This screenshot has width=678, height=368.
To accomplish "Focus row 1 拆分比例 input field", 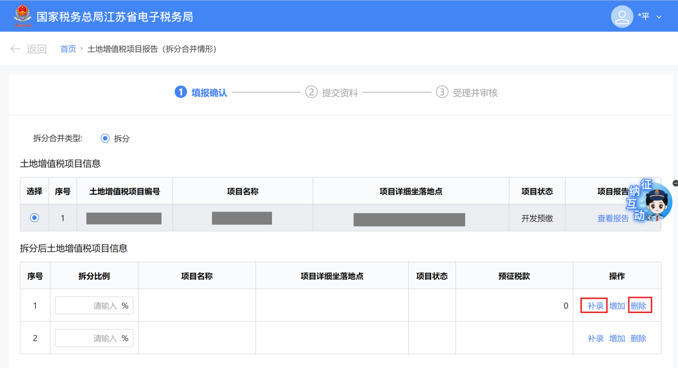I will pyautogui.click(x=88, y=306).
